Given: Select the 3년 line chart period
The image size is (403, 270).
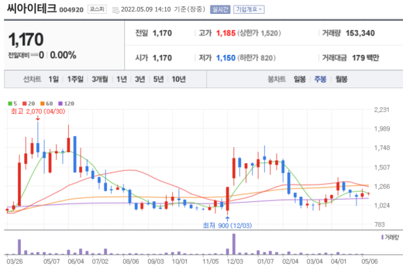Looking at the screenshot, I should click(140, 79).
